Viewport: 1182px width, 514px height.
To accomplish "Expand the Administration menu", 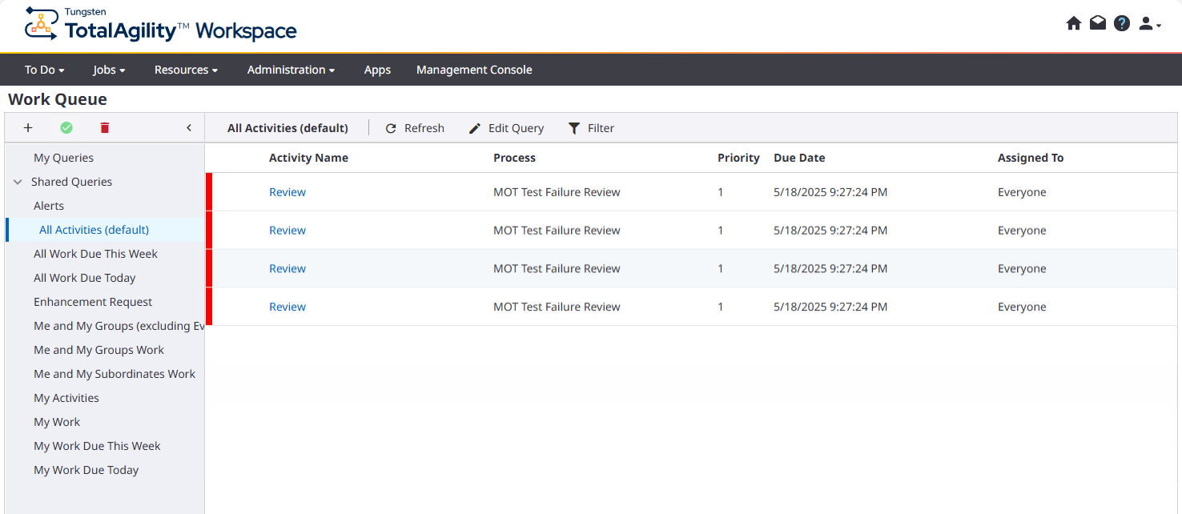I will (x=291, y=70).
